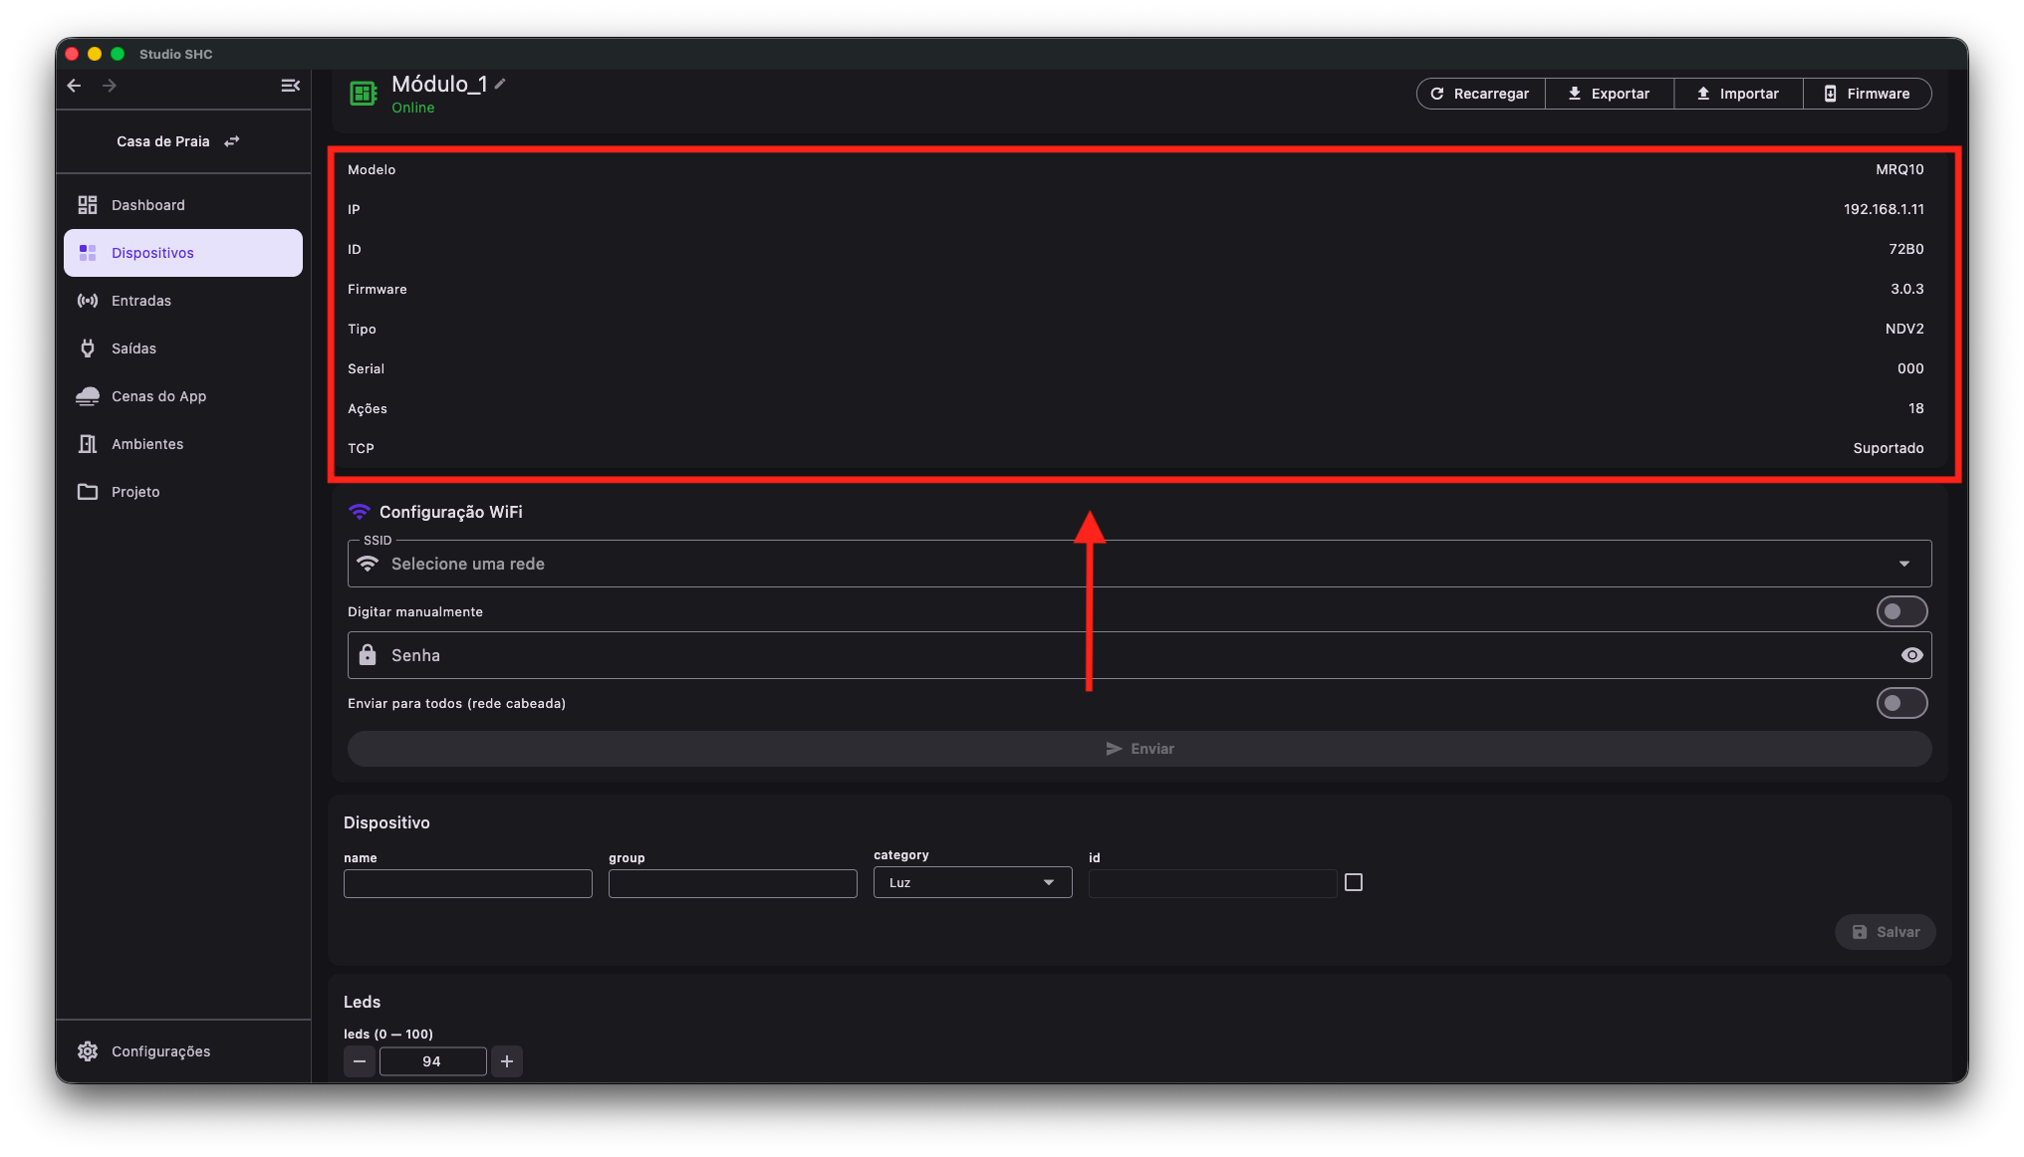Tick the checkbox next to id field
Image resolution: width=2024 pixels, height=1157 pixels.
pos(1354,882)
